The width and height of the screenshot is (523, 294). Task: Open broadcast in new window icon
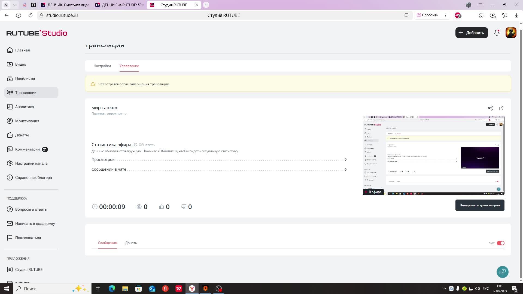[501, 108]
